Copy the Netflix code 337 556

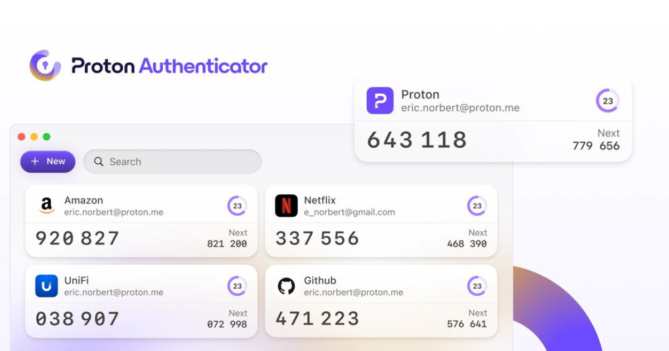click(x=317, y=238)
